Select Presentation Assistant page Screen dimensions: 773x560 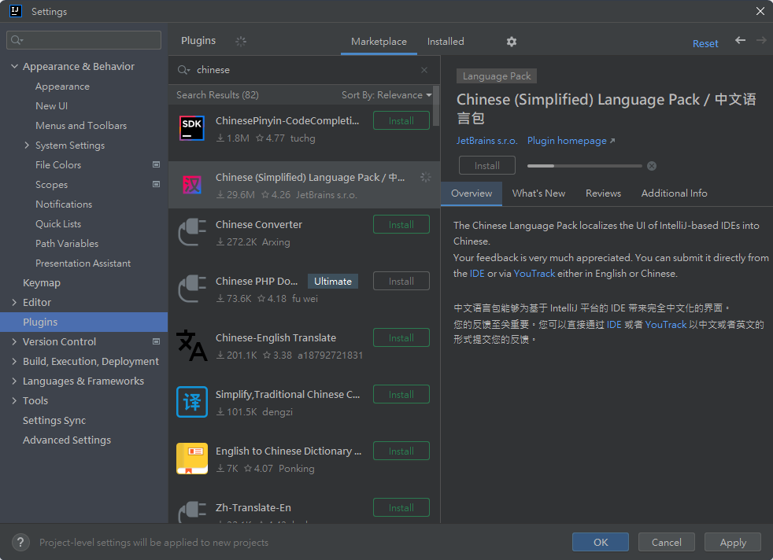coord(83,263)
